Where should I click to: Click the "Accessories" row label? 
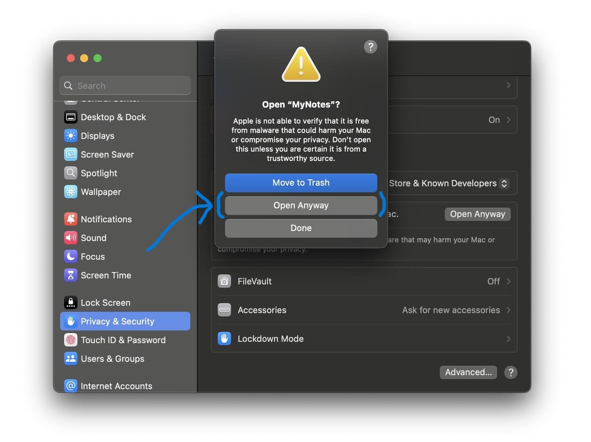pos(262,310)
